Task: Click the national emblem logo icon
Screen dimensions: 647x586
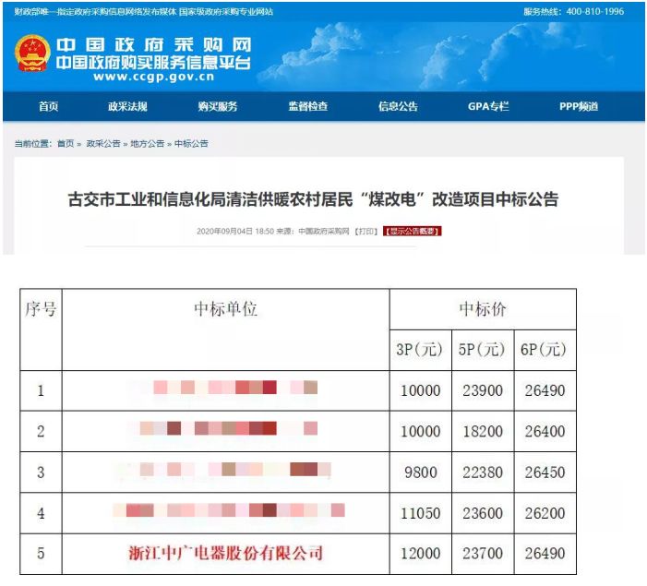Action: pos(32,54)
